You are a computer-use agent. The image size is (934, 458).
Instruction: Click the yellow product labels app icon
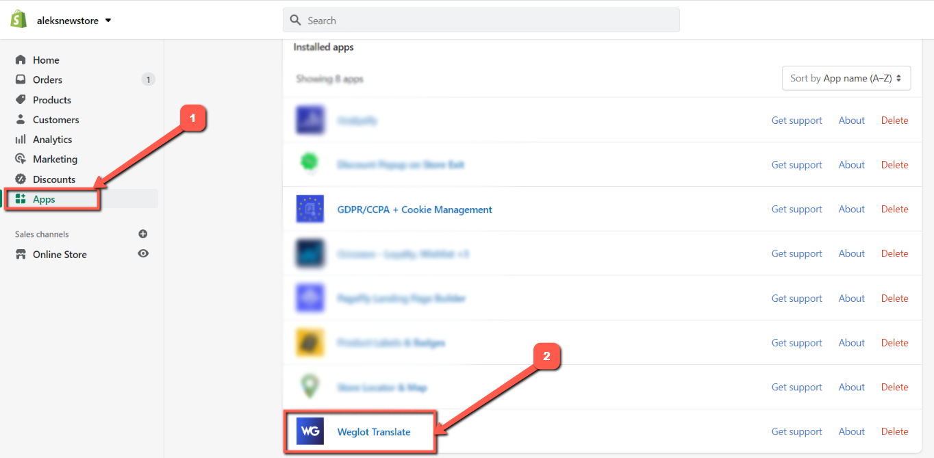[x=310, y=342]
